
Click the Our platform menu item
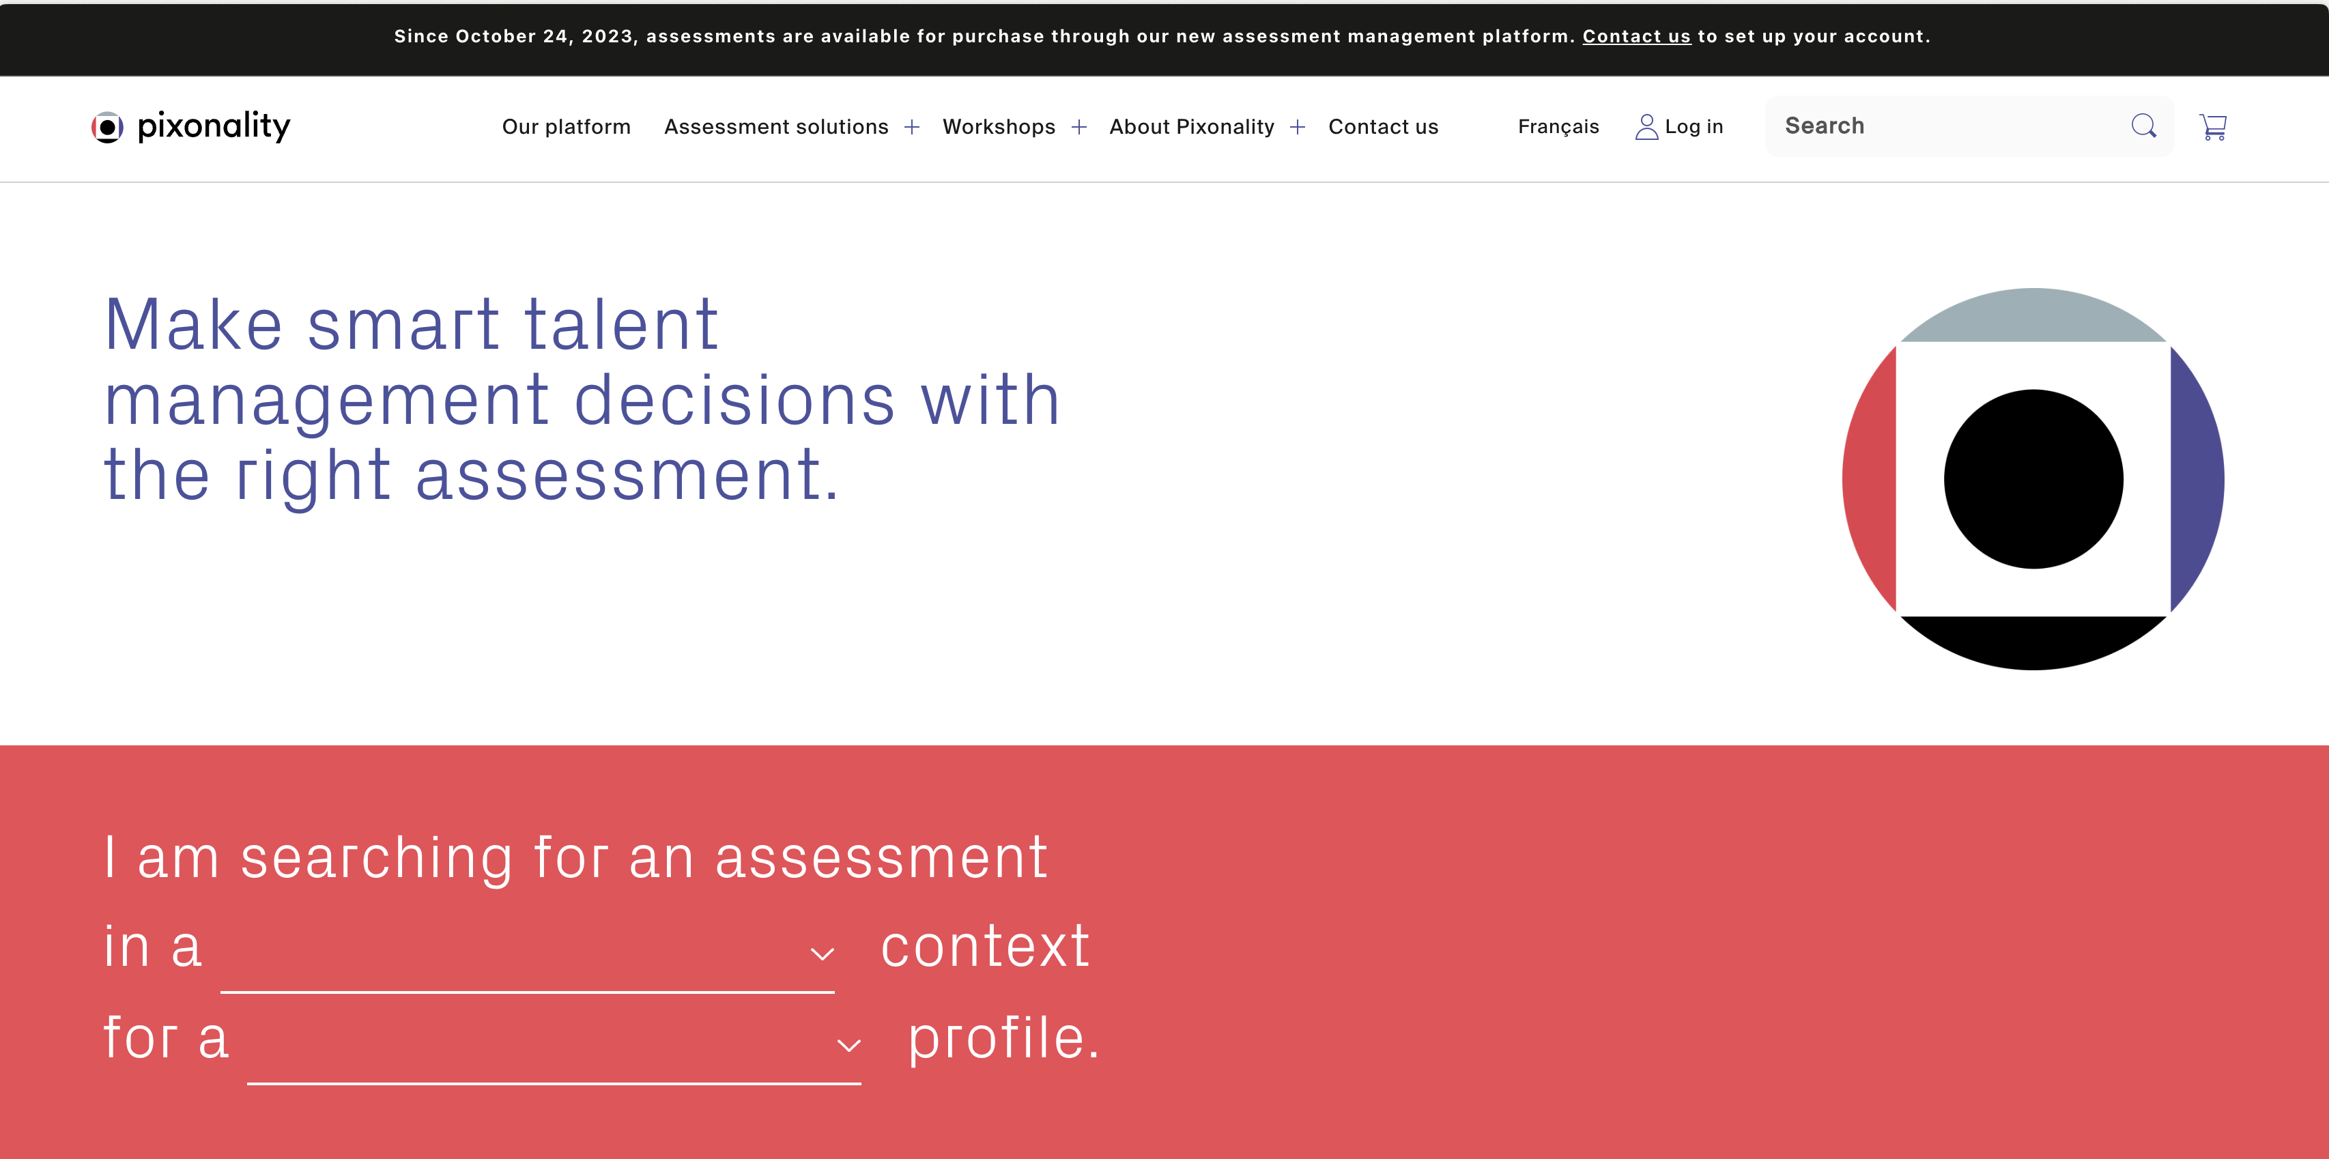(x=567, y=125)
